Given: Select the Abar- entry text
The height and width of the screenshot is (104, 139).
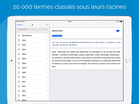Looking at the screenshot, I should coord(24,40).
